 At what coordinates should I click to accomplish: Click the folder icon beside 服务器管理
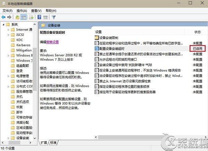[12, 91]
